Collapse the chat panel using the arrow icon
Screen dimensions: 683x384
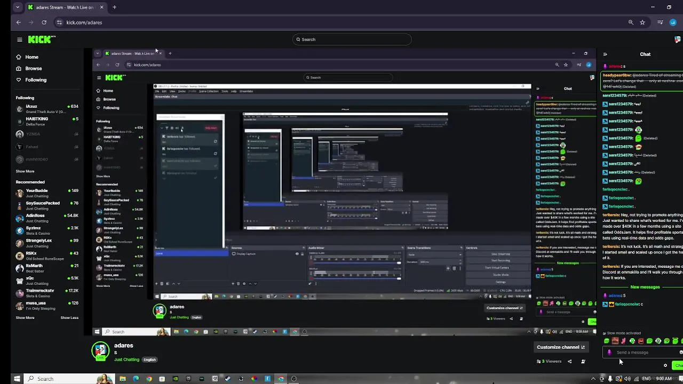coord(605,54)
